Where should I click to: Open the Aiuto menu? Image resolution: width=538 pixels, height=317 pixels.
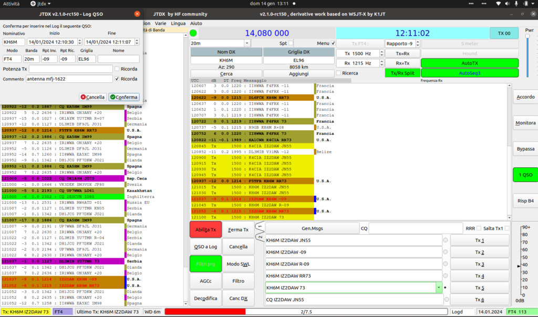[196, 23]
